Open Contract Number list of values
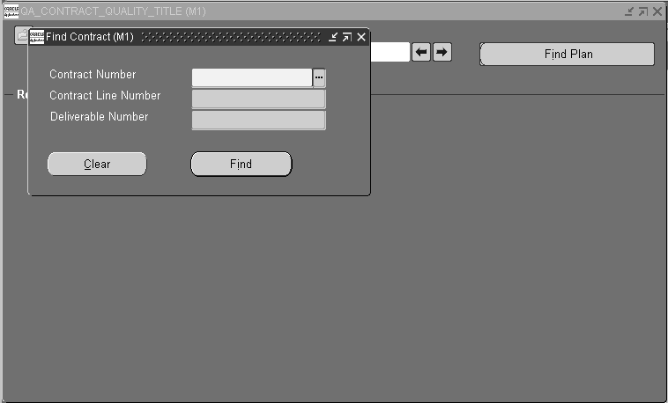 319,78
